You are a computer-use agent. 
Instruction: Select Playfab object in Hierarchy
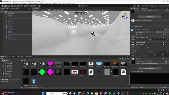coord(10,36)
